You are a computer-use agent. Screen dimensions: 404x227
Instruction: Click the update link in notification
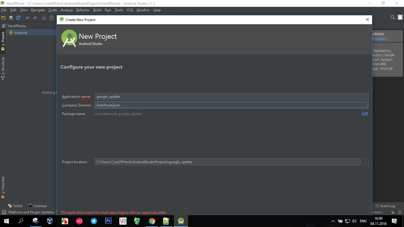tap(381, 38)
